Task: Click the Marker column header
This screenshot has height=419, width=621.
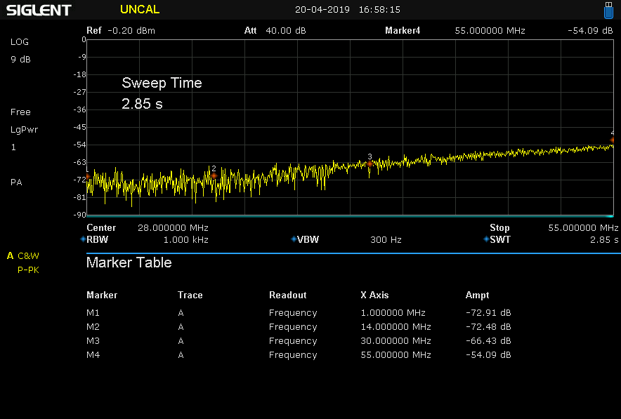Action: point(102,295)
